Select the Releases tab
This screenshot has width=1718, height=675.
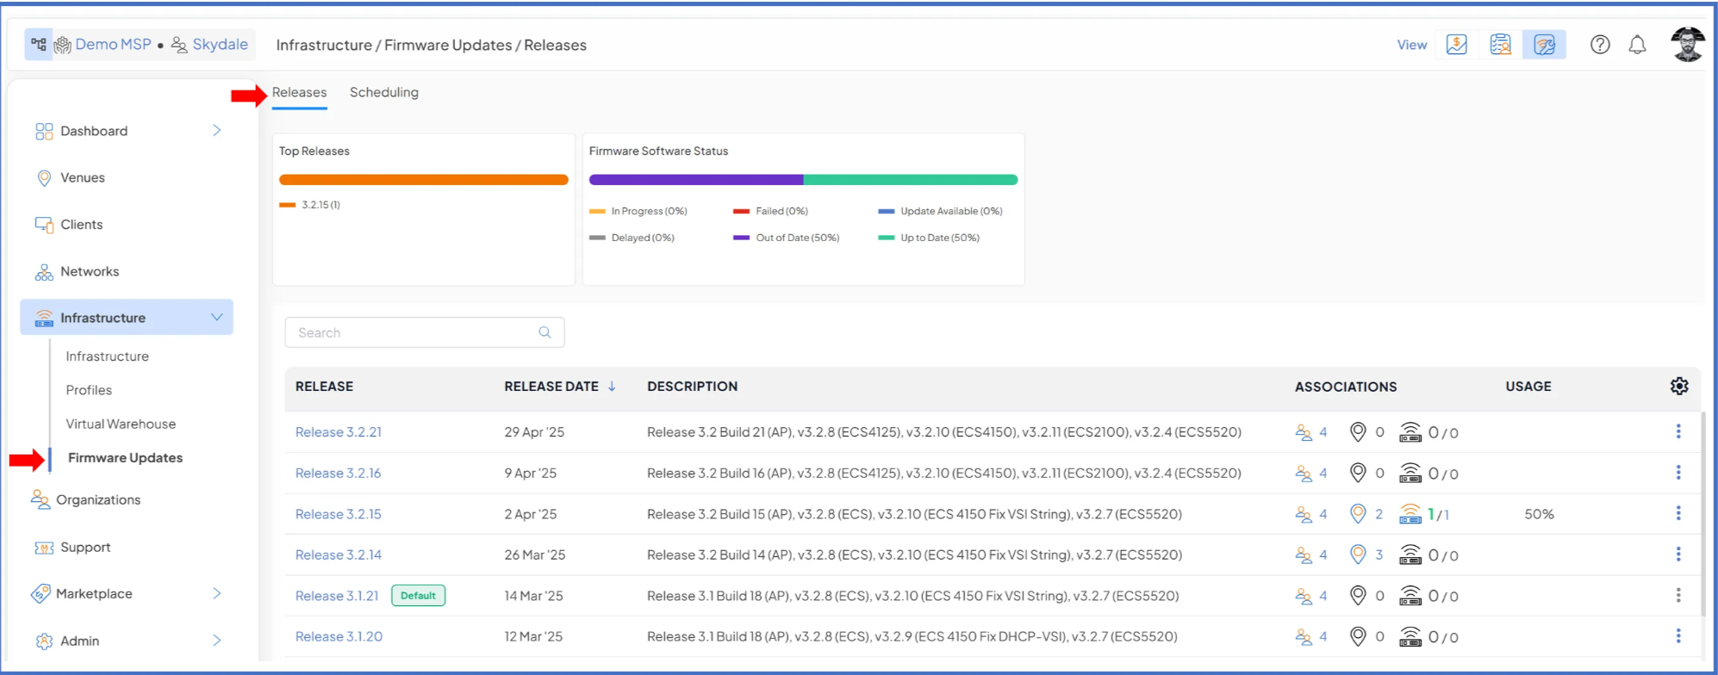coord(299,92)
